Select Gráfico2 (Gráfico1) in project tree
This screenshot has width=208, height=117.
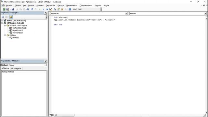pyautogui.click(x=19, y=28)
